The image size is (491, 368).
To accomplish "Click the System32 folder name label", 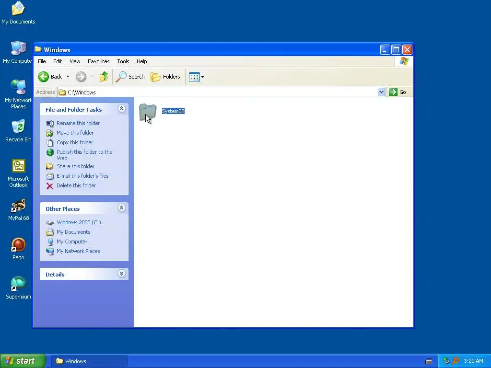I will point(173,111).
